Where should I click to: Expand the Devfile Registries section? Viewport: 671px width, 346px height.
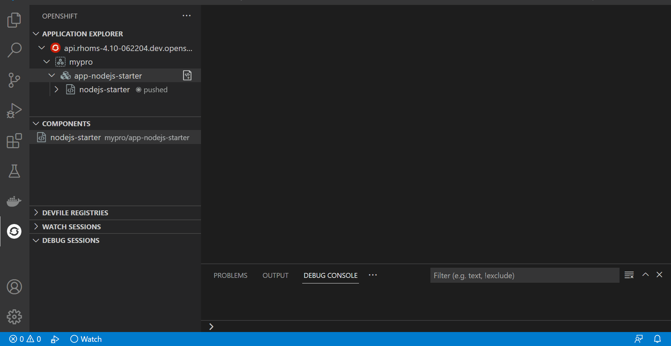point(36,212)
